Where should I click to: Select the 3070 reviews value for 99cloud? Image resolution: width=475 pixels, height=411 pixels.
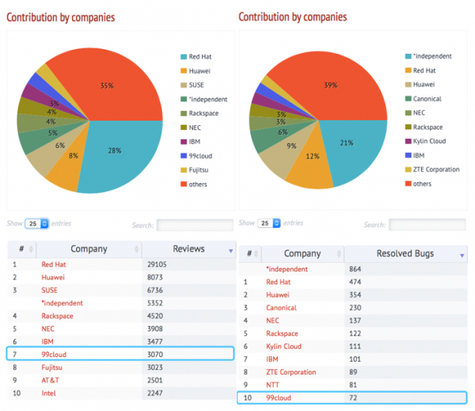[x=155, y=355]
